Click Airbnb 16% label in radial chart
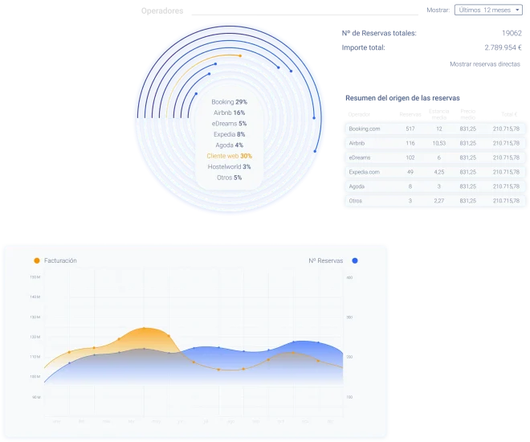The height and width of the screenshot is (442, 530). tap(229, 113)
